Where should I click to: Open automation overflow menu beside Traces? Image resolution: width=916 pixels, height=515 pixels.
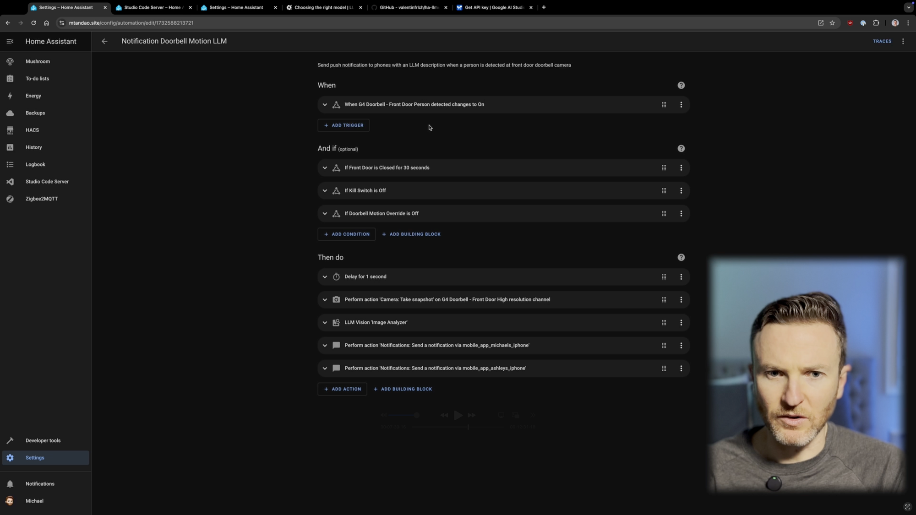(903, 41)
